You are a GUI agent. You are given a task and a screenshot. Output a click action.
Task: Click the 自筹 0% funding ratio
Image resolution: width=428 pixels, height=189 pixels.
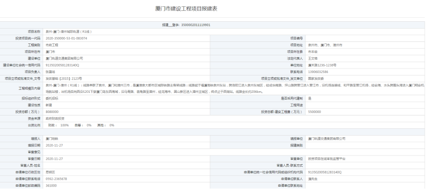(83, 125)
